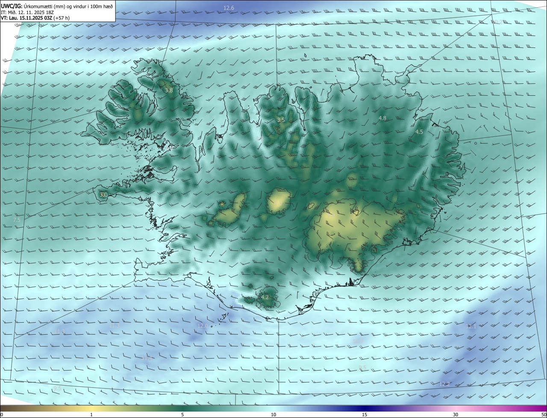Image resolution: width=547 pixels, height=418 pixels.
Task: Click the 4.5 value label in east Iceland
Action: [419, 132]
